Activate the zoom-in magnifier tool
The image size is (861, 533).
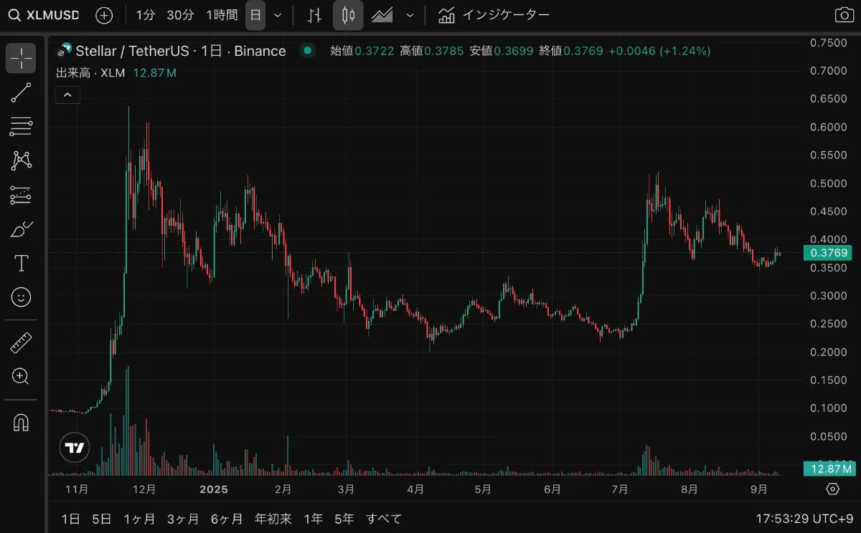[22, 377]
